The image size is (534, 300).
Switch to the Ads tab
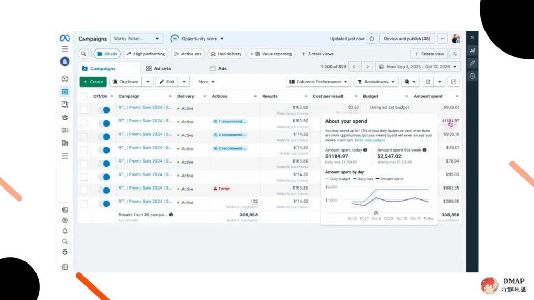point(219,68)
